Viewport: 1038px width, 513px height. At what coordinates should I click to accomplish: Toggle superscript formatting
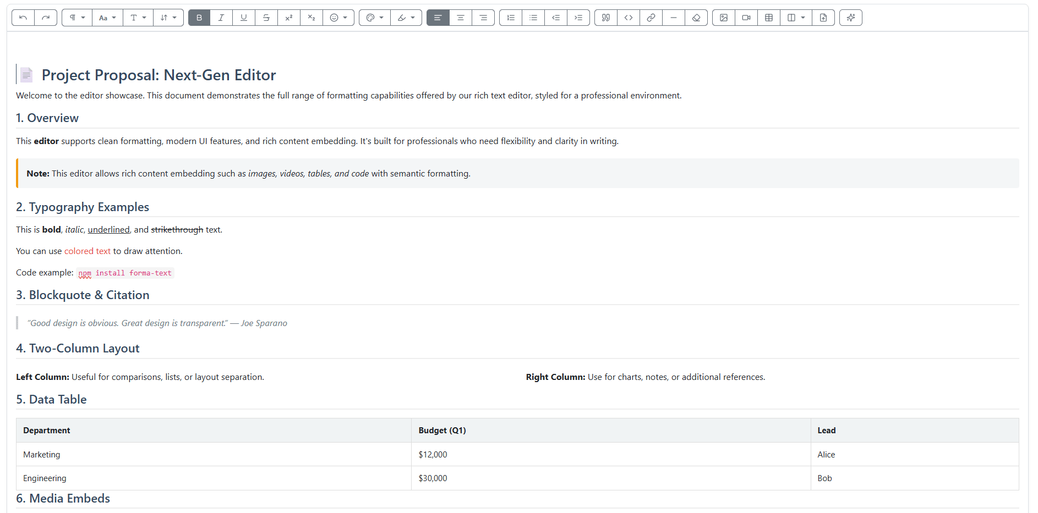tap(289, 18)
